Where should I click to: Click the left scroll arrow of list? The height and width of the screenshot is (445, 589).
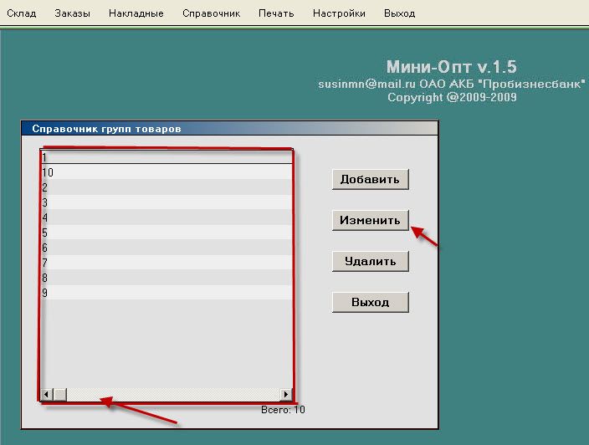coord(47,394)
